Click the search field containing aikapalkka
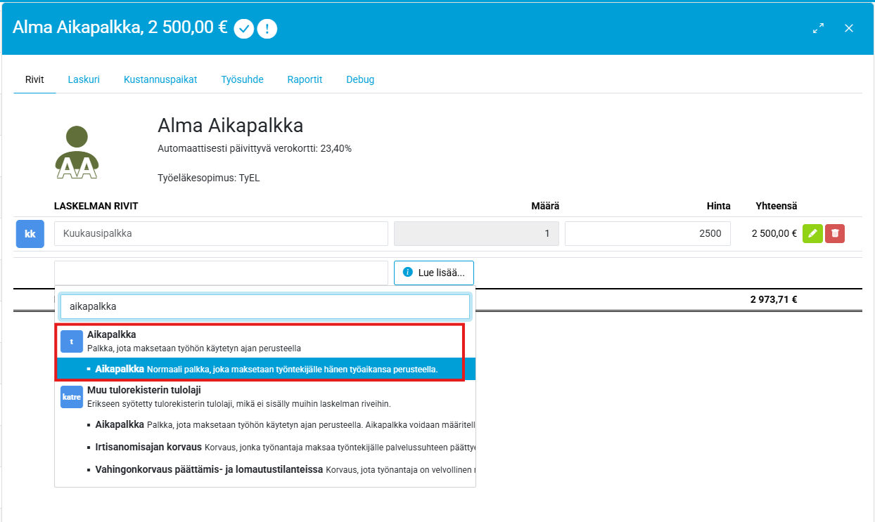Viewport: 875px width, 522px height. [x=264, y=306]
